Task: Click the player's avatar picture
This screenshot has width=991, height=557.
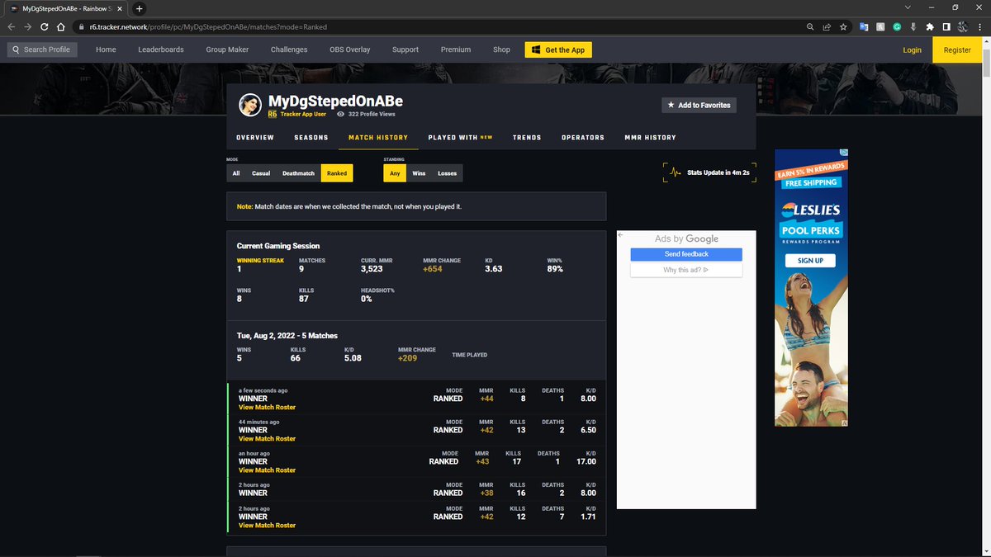Action: pyautogui.click(x=250, y=104)
